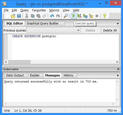123x115 pixels.
Task: Expand the SQL Editor tab list arrow
Action: coord(118,24)
